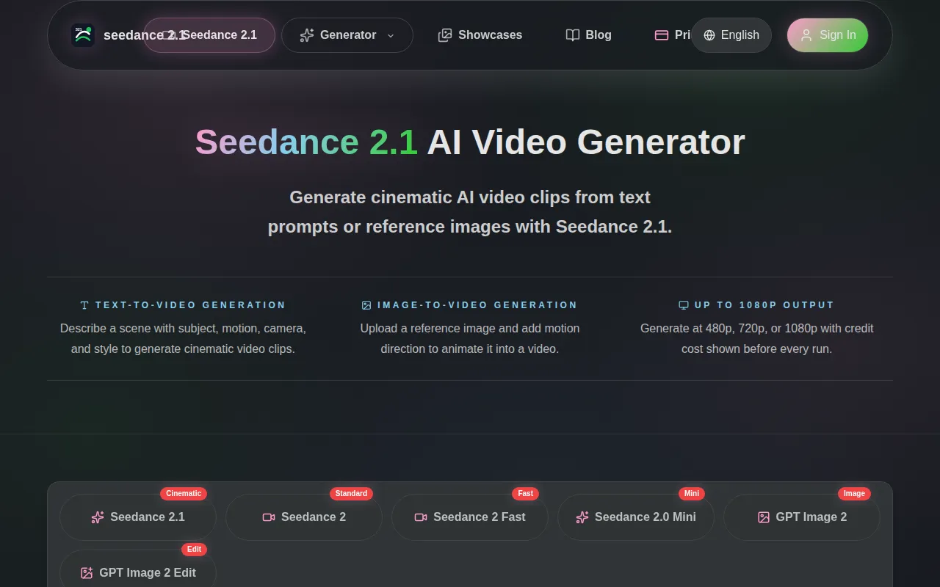
Task: Click the Showcases gallery icon
Action: click(445, 35)
